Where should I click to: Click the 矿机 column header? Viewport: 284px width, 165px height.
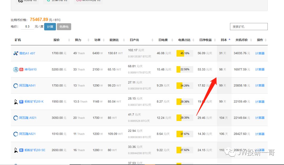[x=18, y=40]
